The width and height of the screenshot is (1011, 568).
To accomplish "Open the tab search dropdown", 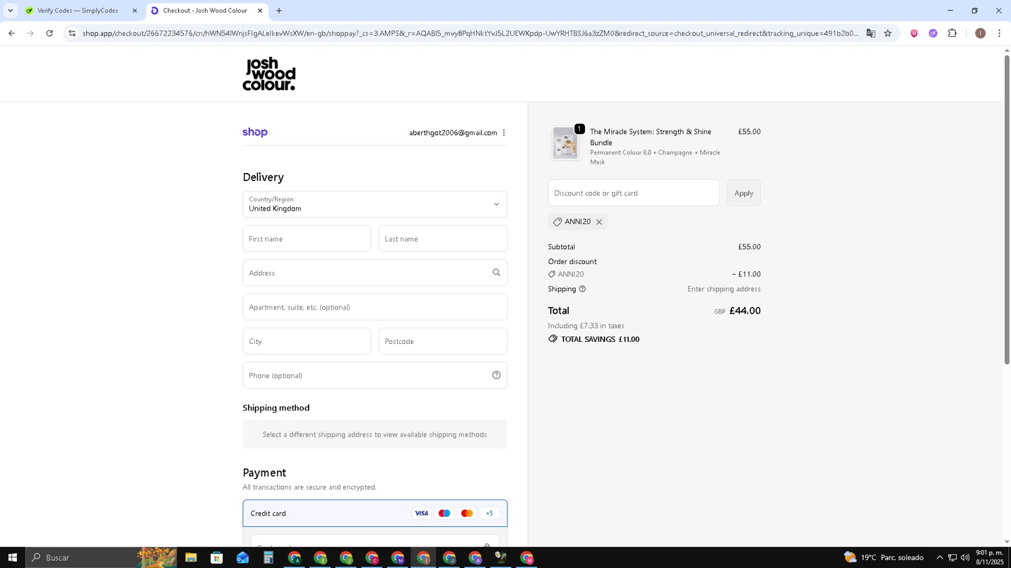I will 10,11.
